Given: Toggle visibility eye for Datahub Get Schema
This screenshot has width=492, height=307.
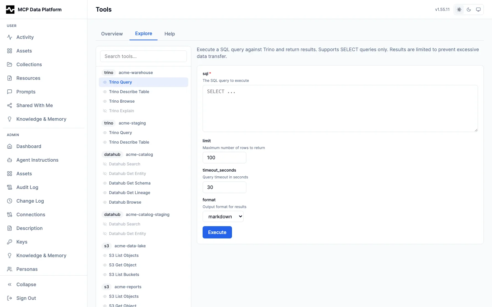Looking at the screenshot, I should click(x=105, y=183).
